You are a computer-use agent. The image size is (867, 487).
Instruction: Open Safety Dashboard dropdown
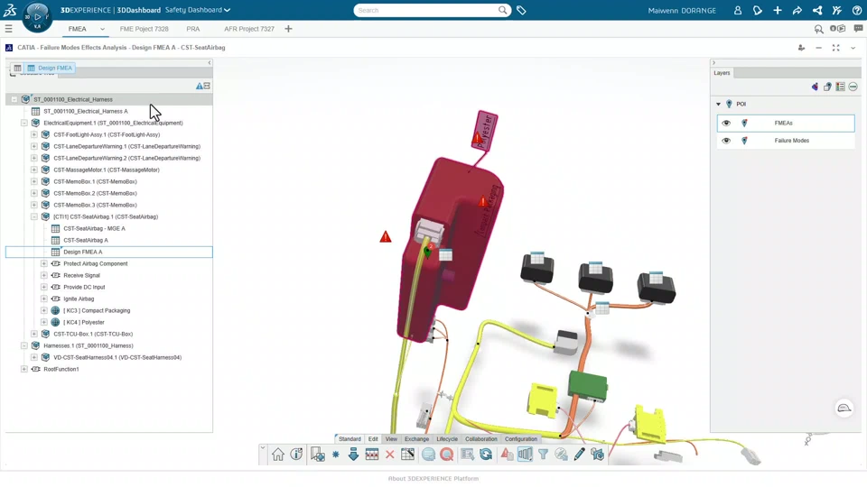click(x=198, y=10)
